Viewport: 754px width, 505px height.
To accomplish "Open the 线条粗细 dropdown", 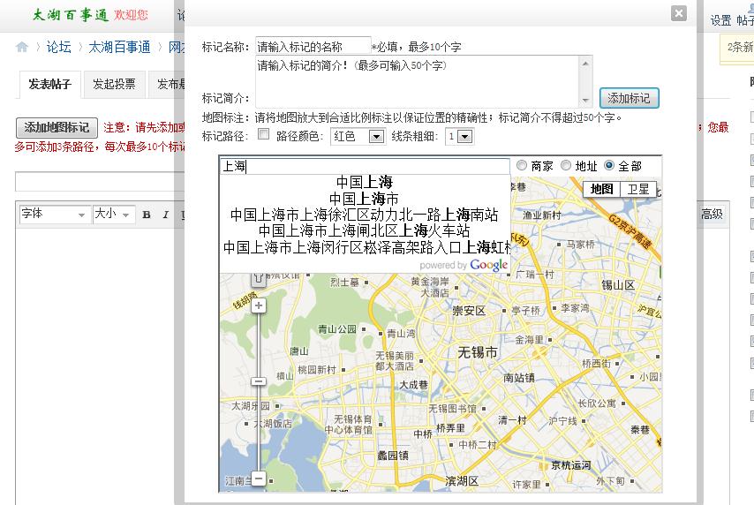I will [x=459, y=137].
